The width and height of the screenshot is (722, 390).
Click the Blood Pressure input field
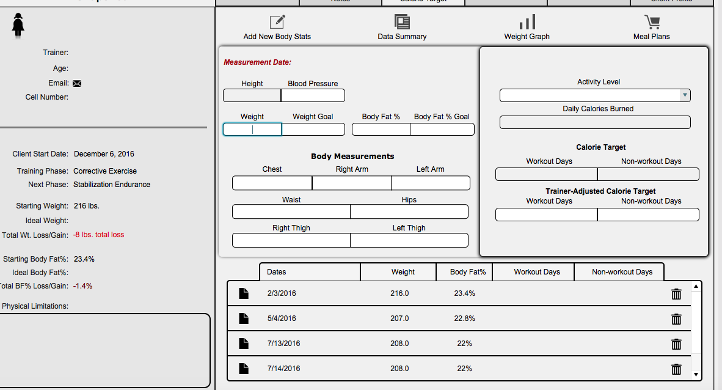click(313, 95)
